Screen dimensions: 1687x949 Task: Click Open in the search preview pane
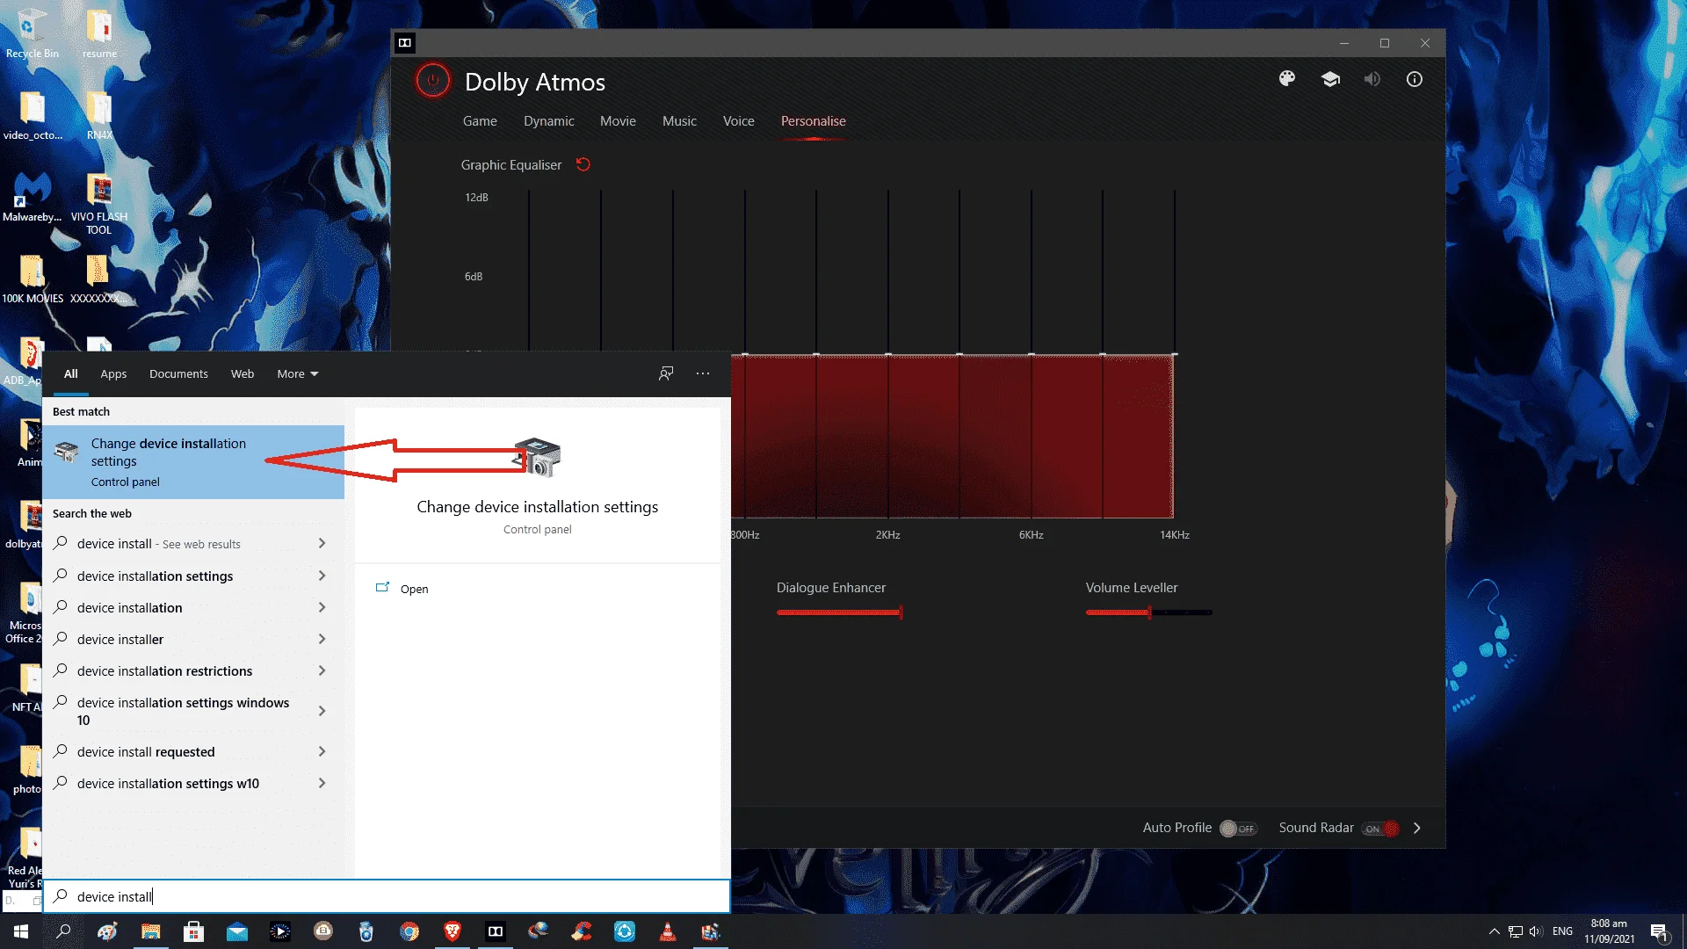coord(414,589)
